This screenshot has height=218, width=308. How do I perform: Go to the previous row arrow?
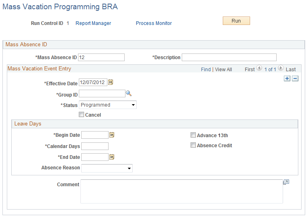(259, 68)
